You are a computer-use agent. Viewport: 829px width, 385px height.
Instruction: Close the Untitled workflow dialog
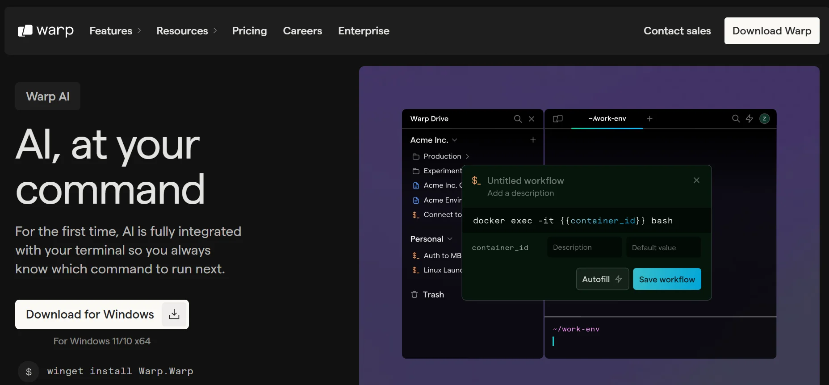pos(696,180)
